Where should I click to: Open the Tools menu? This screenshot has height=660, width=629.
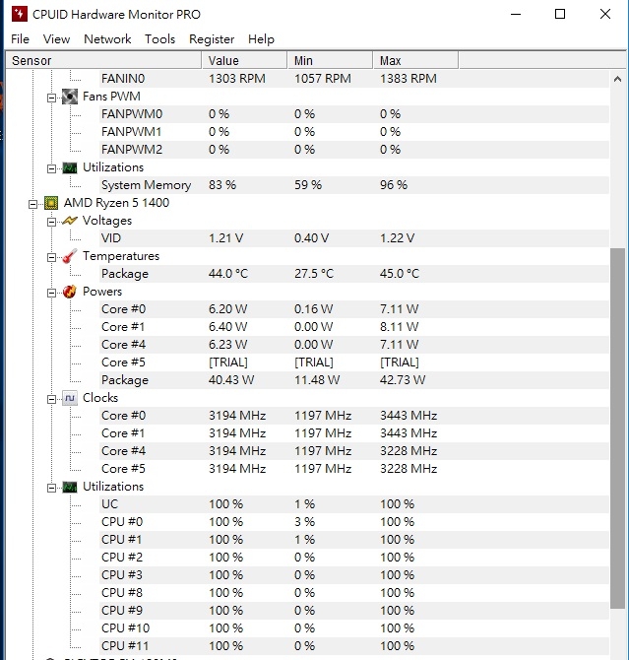pyautogui.click(x=159, y=39)
